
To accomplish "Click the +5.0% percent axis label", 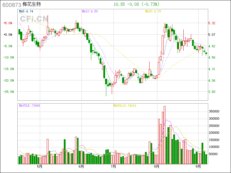I will tap(8, 23).
